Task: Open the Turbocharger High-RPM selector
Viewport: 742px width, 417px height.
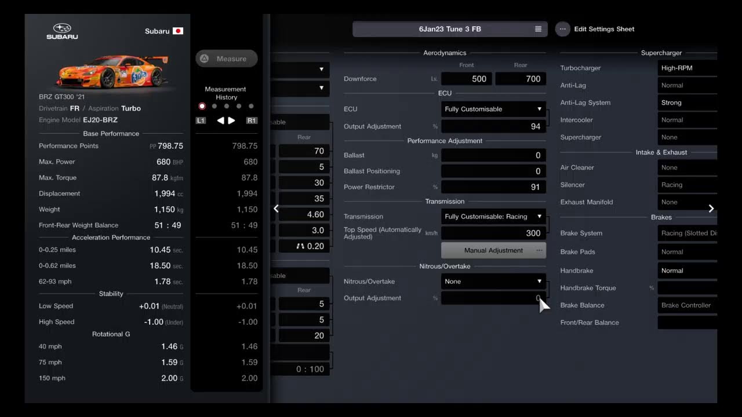Action: coord(687,68)
